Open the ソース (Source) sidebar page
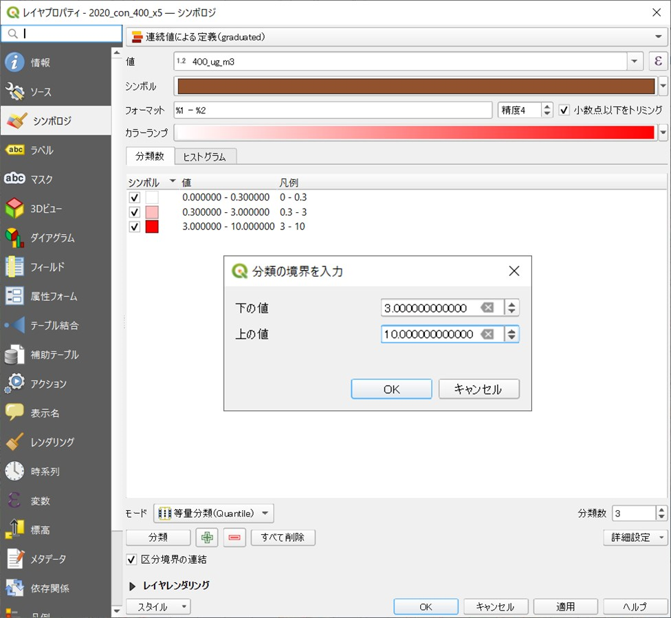The image size is (671, 618). tap(56, 91)
